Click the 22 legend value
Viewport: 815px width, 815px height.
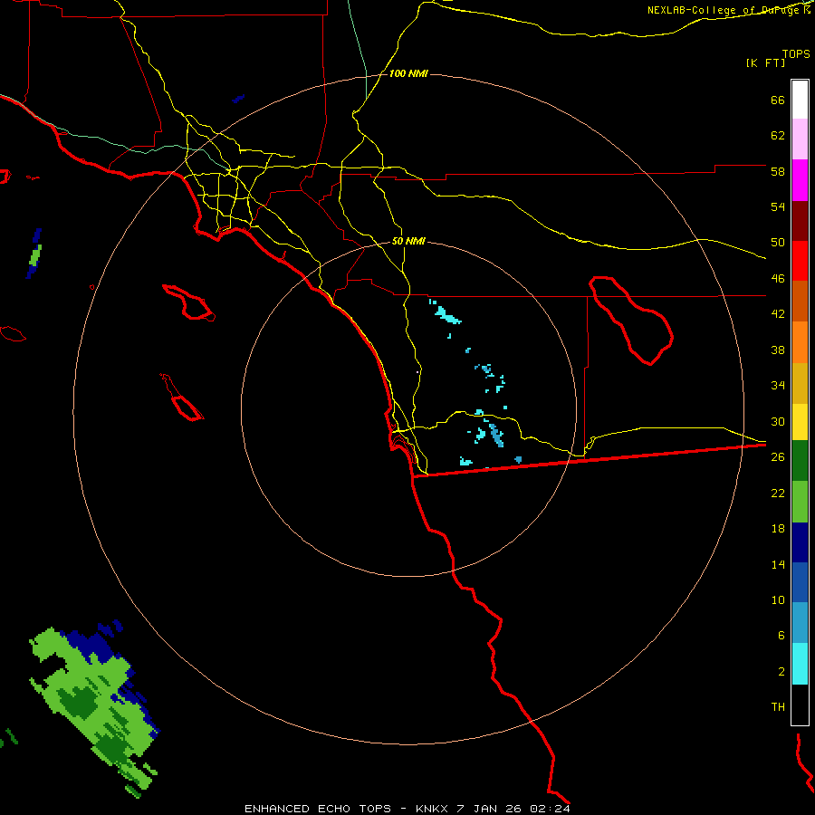pyautogui.click(x=778, y=493)
